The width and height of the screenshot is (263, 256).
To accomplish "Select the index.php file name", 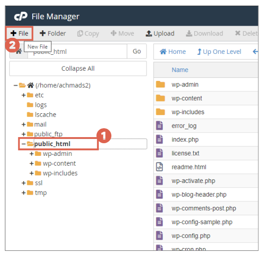I will click(185, 139).
